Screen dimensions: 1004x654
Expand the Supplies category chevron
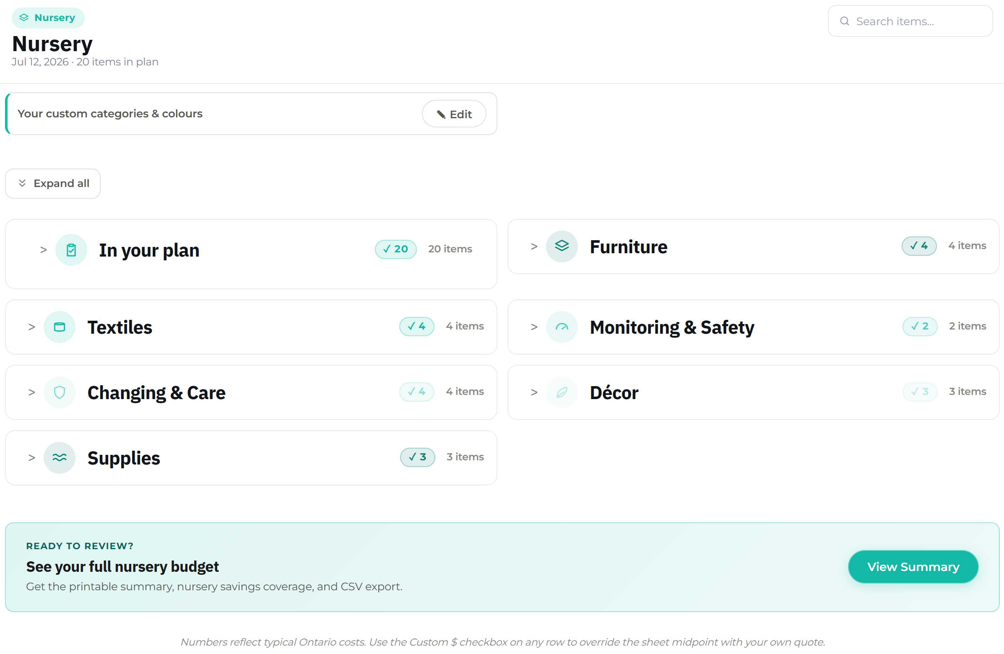31,458
